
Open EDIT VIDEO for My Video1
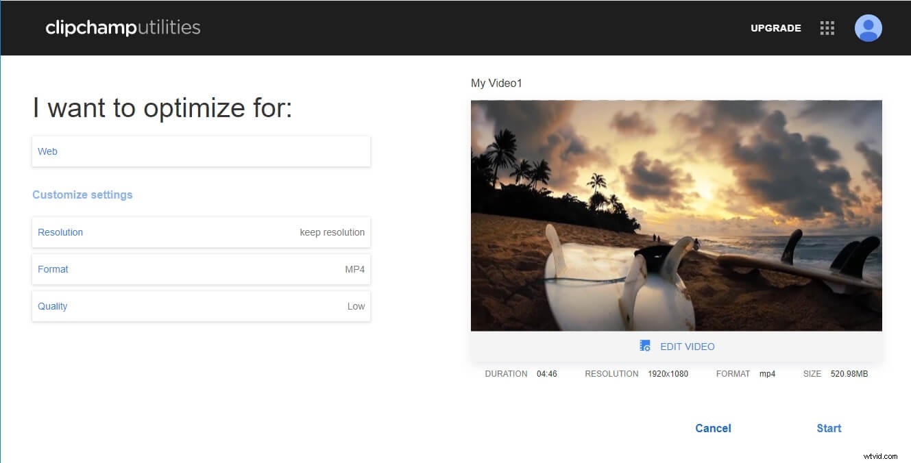pos(688,347)
